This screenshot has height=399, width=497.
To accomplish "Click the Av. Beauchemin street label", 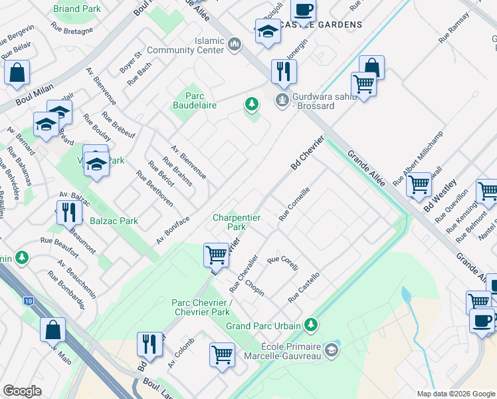I will tap(76, 279).
